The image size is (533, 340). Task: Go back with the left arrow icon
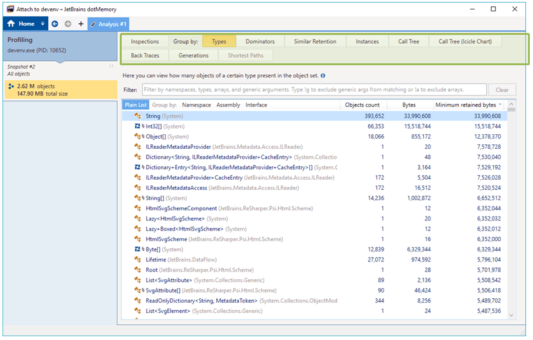55,24
